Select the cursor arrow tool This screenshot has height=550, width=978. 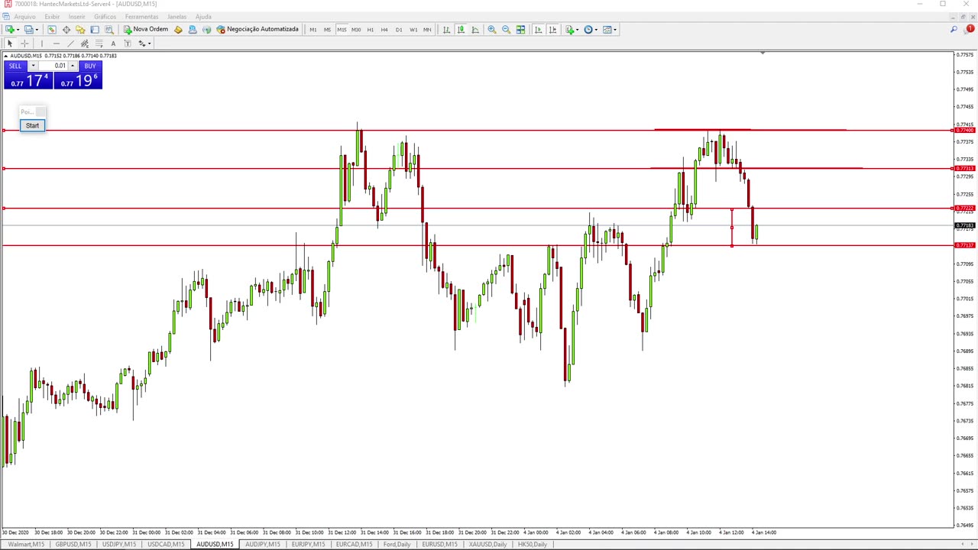[10, 44]
